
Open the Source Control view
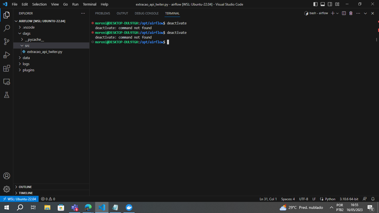click(x=7, y=42)
